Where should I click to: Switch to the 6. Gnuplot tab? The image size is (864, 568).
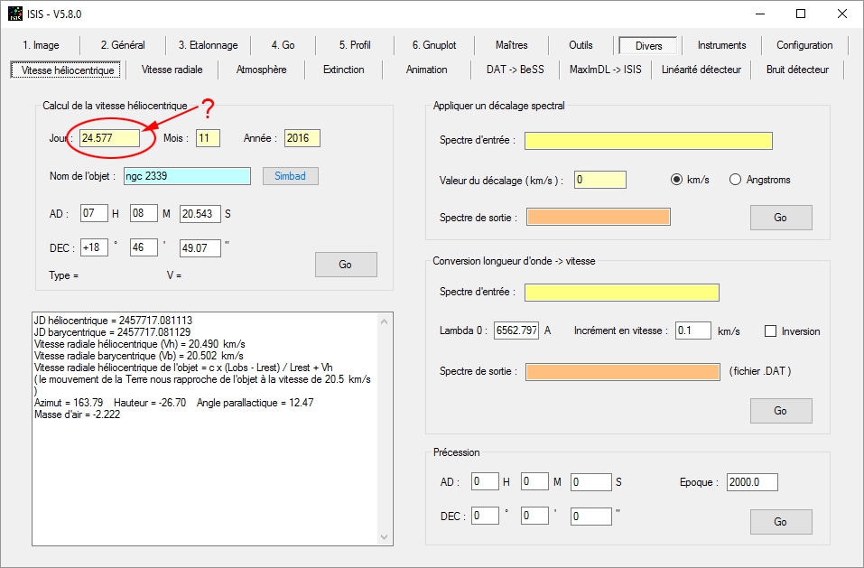point(434,45)
